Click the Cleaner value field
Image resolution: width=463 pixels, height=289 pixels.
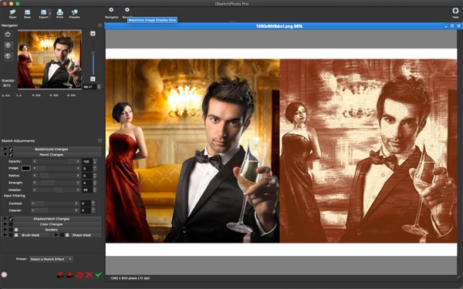pyautogui.click(x=86, y=210)
